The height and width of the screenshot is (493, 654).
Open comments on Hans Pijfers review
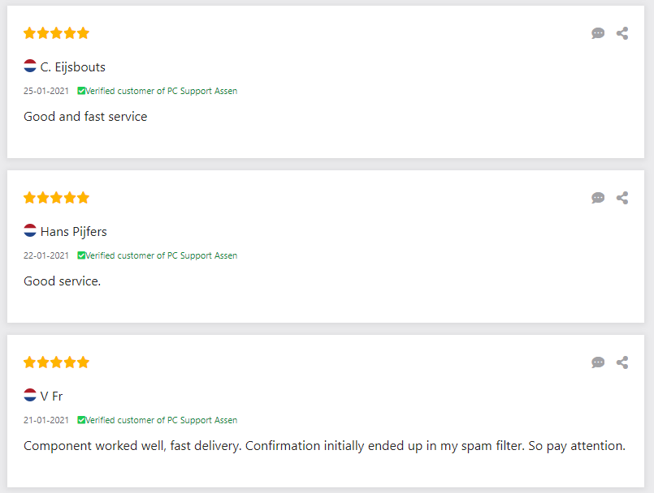click(598, 198)
